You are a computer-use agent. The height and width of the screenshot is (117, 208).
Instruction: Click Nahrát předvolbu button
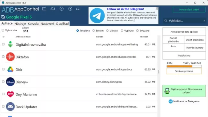[x=173, y=40]
